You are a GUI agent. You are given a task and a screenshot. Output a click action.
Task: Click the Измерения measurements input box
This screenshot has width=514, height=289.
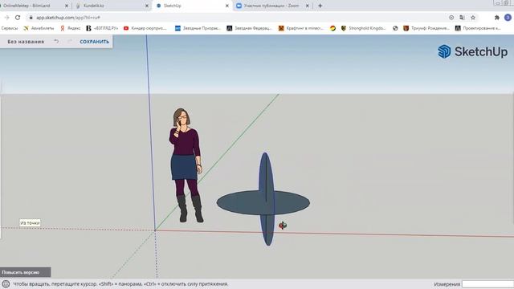(487, 284)
